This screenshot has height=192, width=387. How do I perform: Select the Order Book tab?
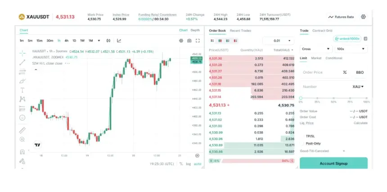coord(217,31)
